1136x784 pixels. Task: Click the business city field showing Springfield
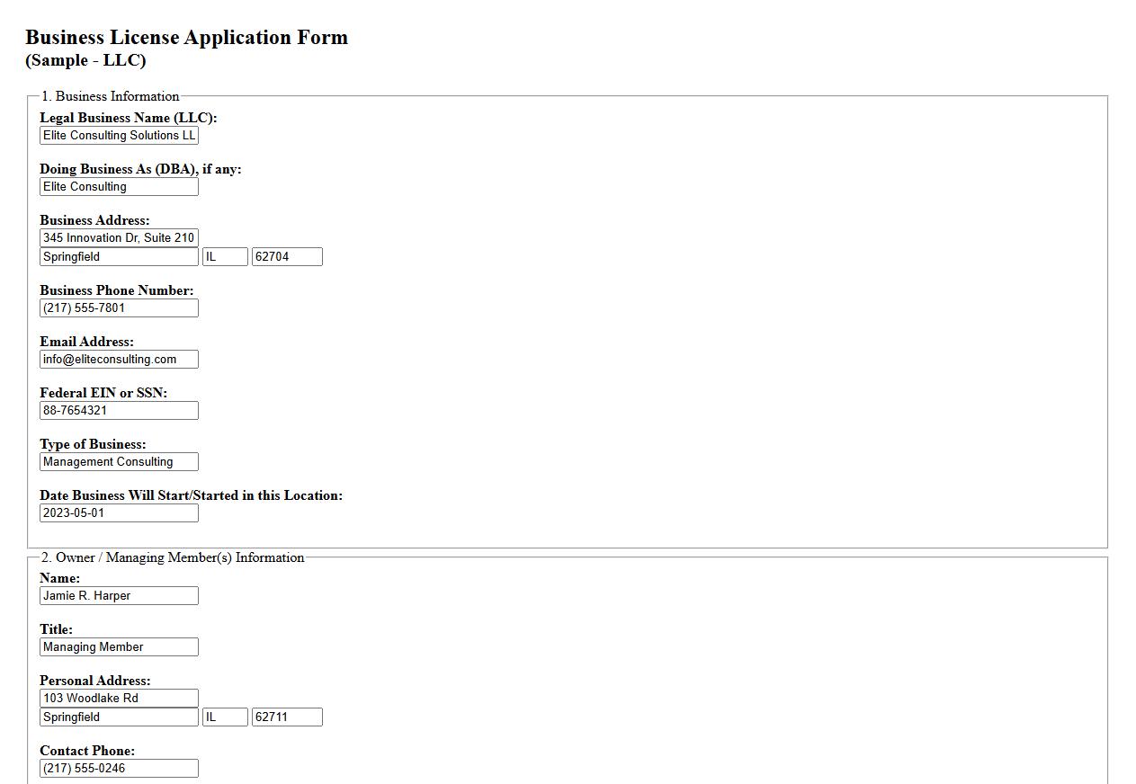coord(119,256)
